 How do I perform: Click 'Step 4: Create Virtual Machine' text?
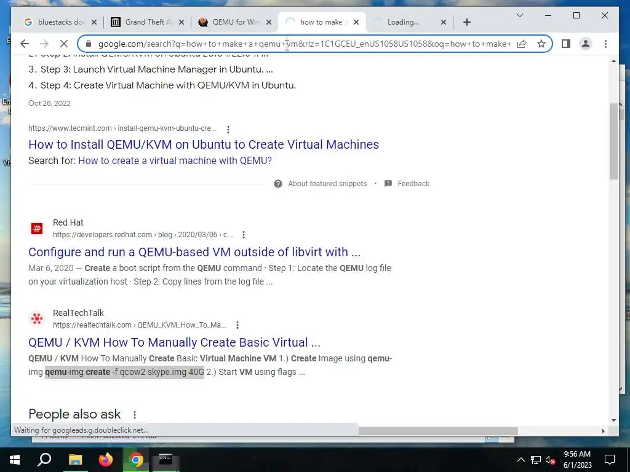pyautogui.click(x=169, y=85)
